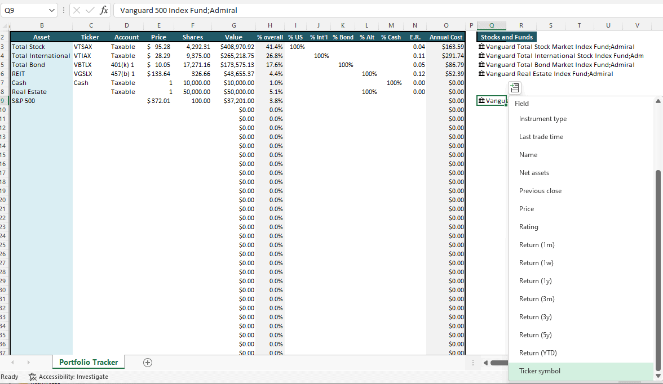Click the Stocks and Funds header cell
Image resolution: width=663 pixels, height=384 pixels.
pos(506,37)
